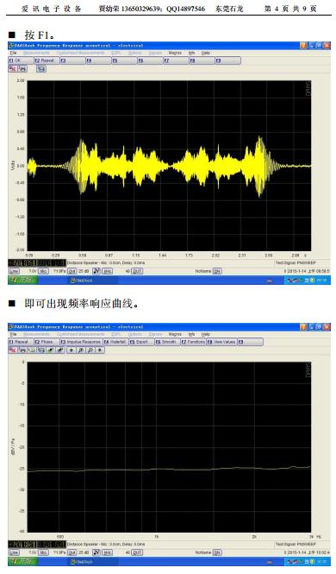Click F2 Repeat in the upper waveform window
The height and width of the screenshot is (574, 336).
coord(47,60)
